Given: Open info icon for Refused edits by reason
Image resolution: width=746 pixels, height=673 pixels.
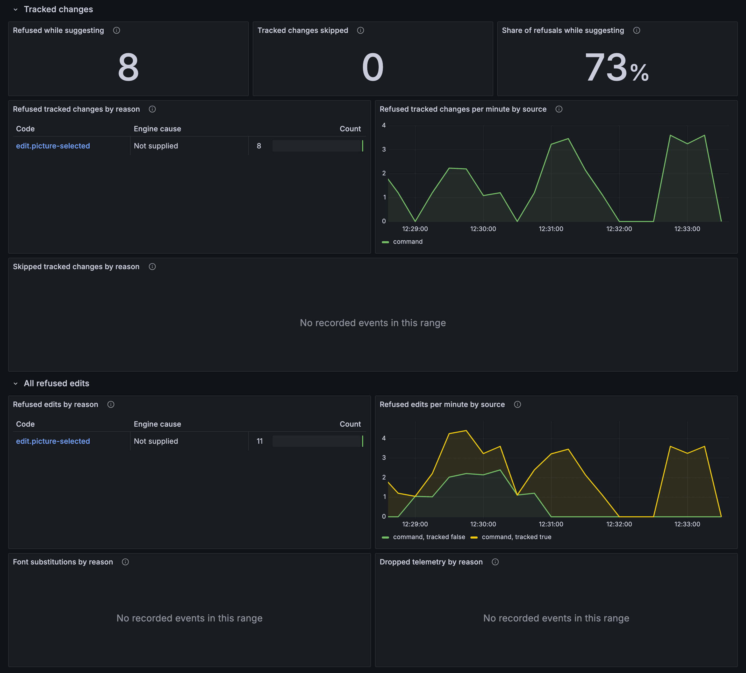Looking at the screenshot, I should coord(111,405).
